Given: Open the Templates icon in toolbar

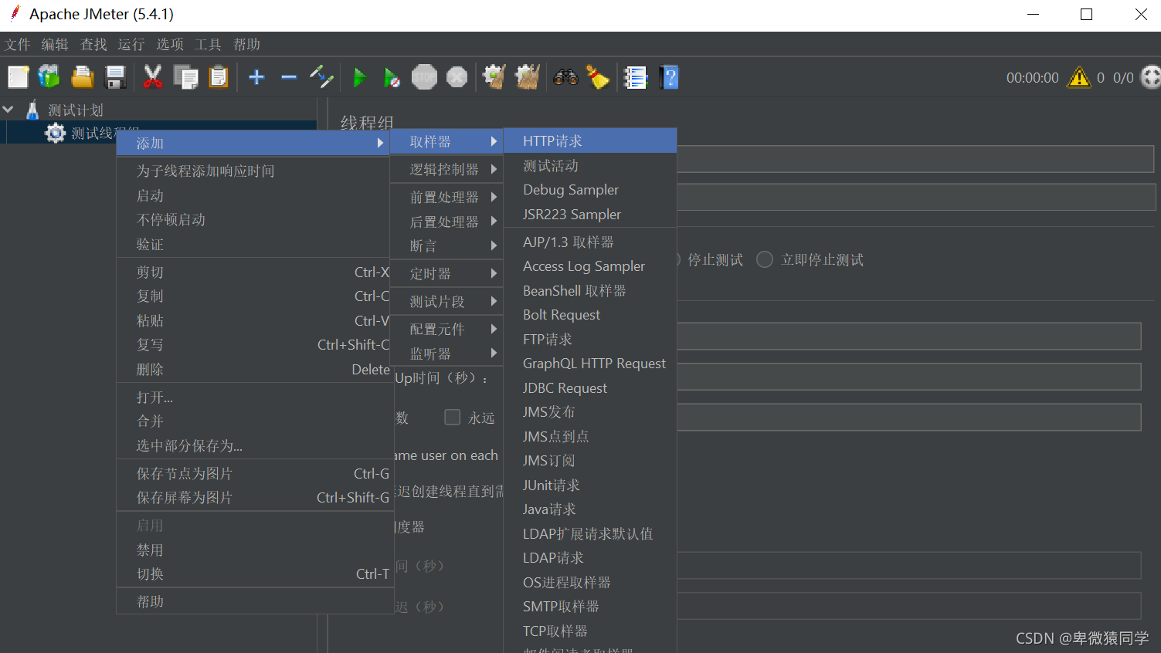Looking at the screenshot, I should coord(49,77).
